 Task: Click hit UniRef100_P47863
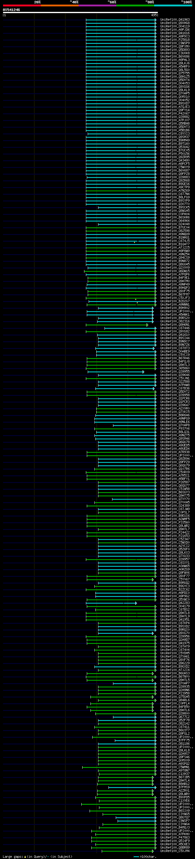click(x=175, y=837)
